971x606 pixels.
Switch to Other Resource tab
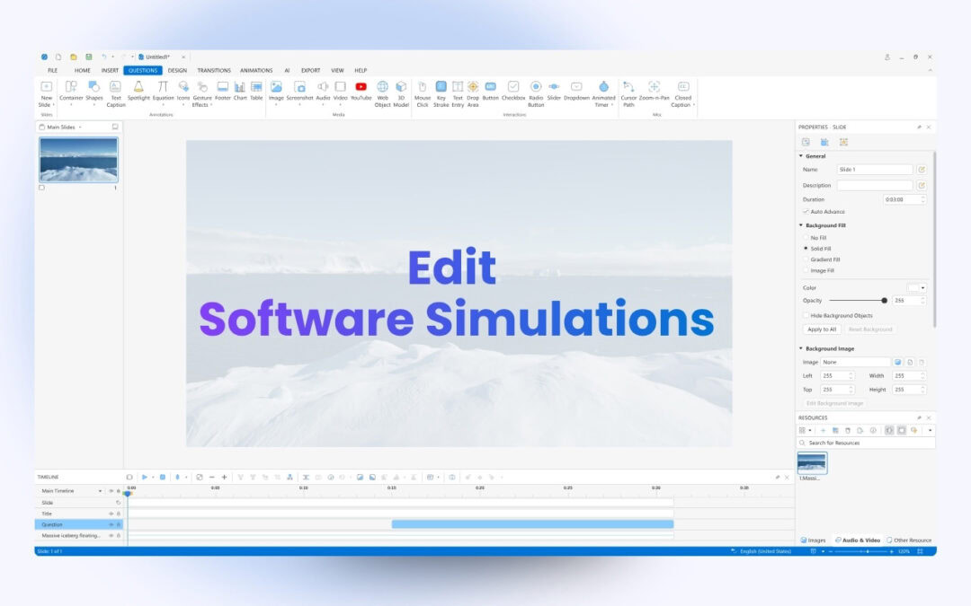point(910,540)
